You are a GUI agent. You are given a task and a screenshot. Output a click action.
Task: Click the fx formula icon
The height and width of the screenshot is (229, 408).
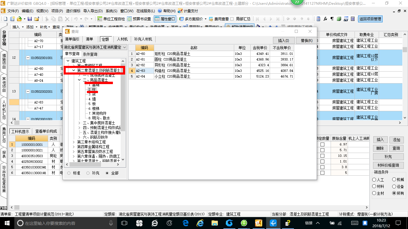(325, 19)
